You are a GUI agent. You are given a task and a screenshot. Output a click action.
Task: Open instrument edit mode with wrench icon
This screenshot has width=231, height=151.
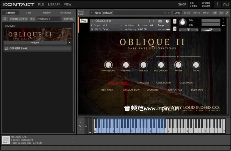click(84, 21)
